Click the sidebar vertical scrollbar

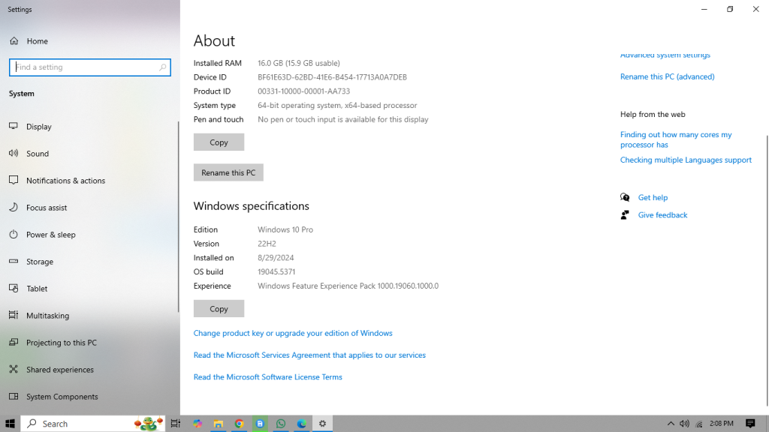(178, 217)
